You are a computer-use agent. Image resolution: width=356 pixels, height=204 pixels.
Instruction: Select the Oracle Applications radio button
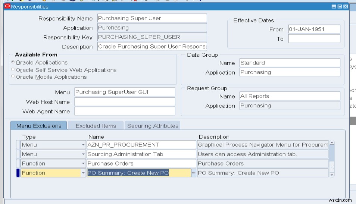(x=13, y=62)
